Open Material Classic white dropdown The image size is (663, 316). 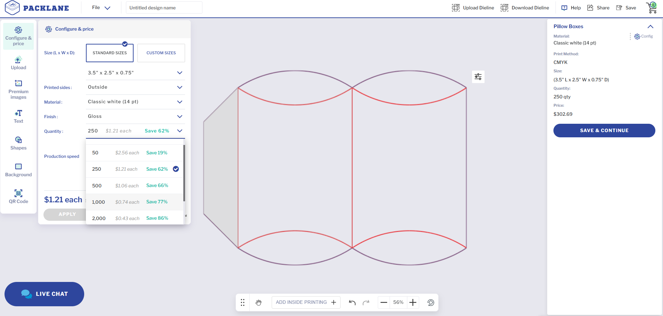pos(135,102)
